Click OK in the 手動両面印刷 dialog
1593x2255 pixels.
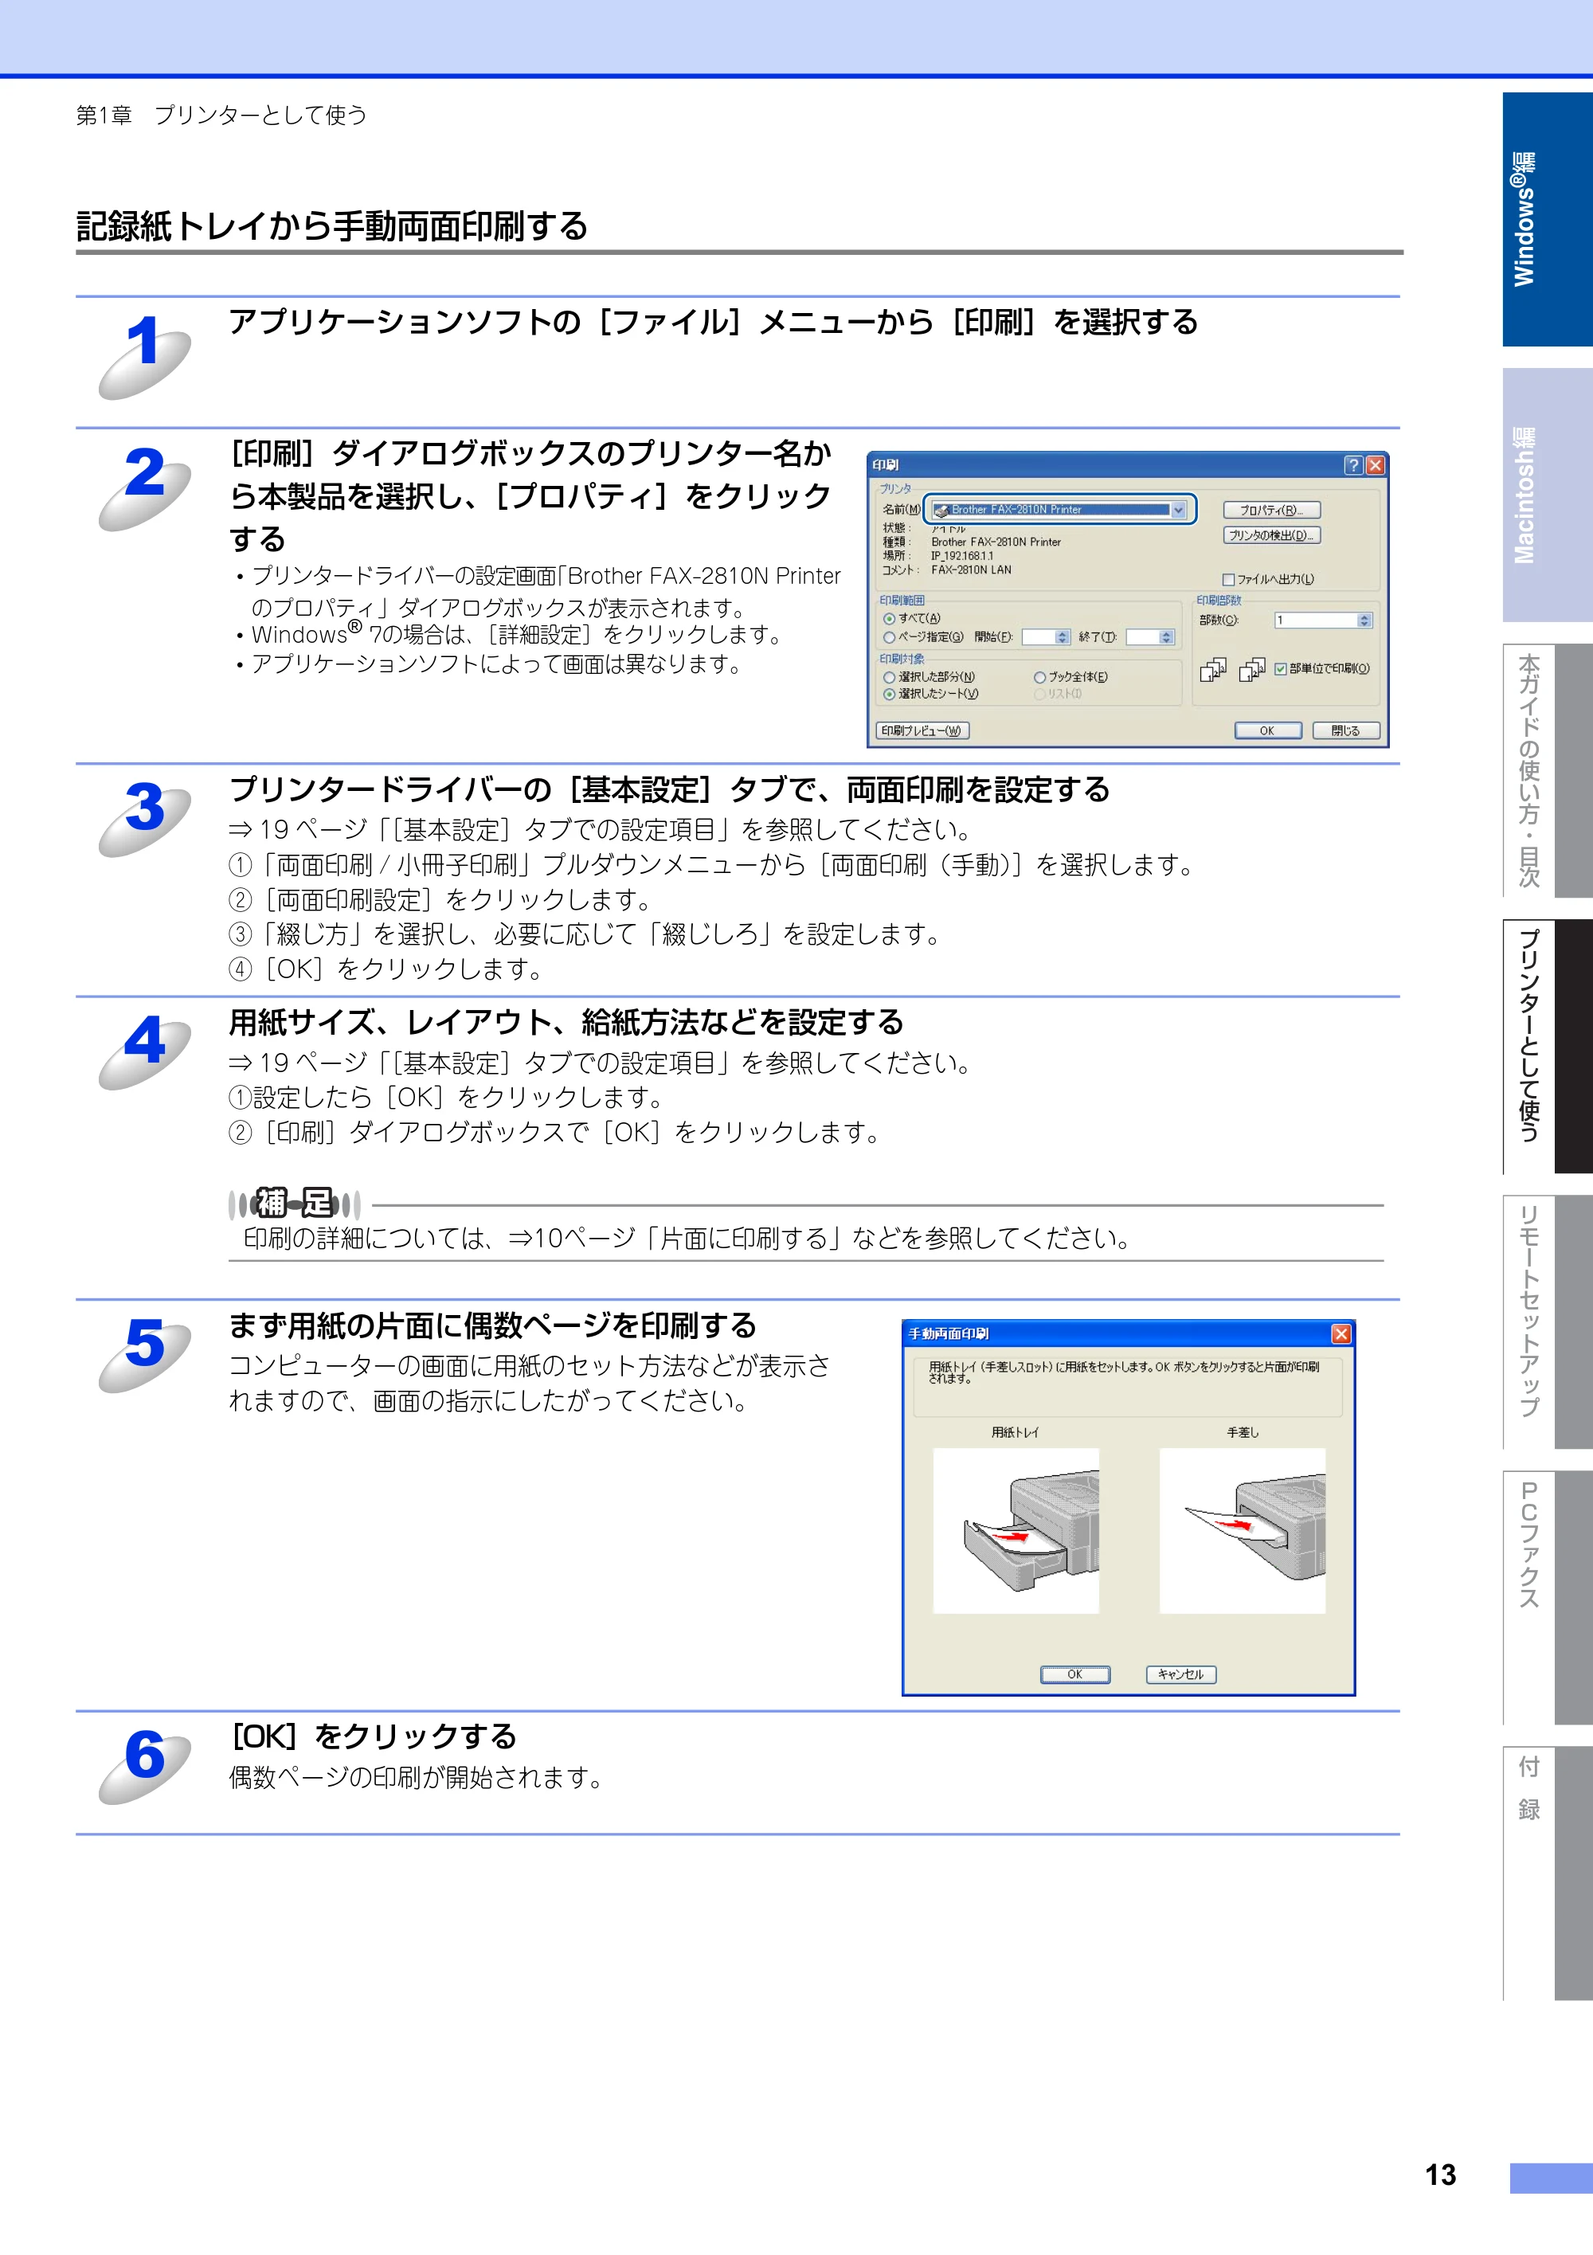pyautogui.click(x=1075, y=1674)
